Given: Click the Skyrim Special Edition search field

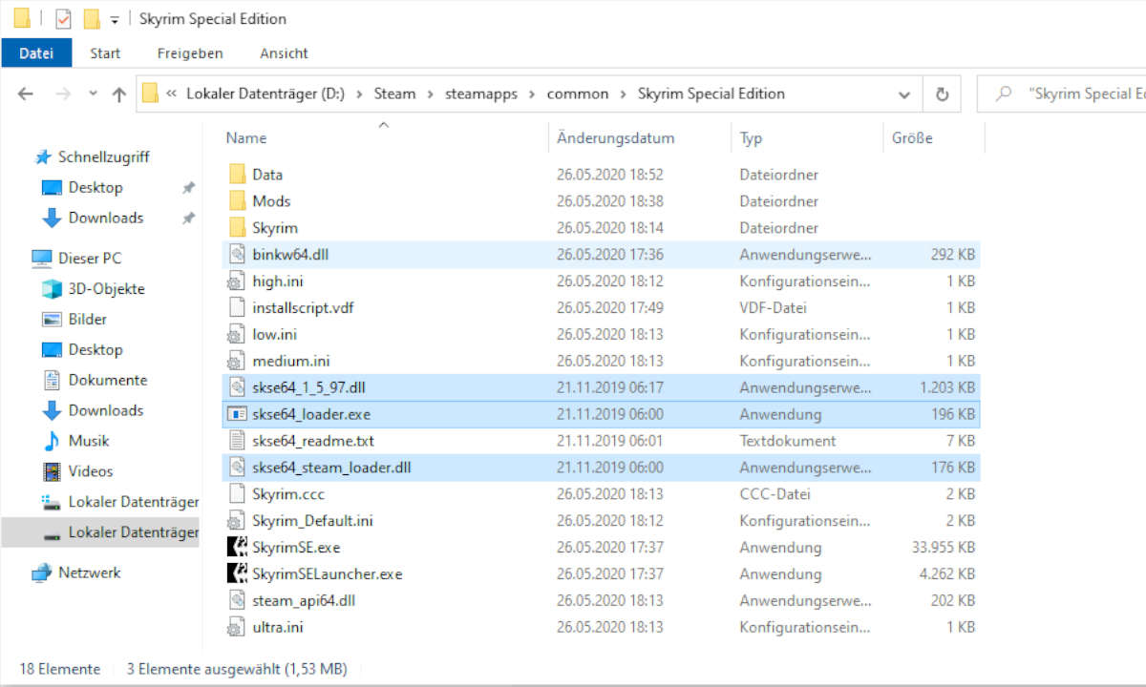Looking at the screenshot, I should coord(1062,94).
